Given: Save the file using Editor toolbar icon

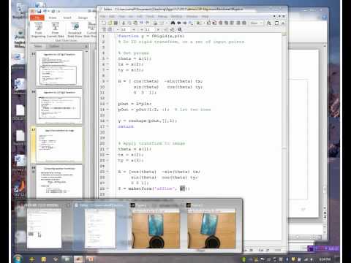Looking at the screenshot, I should point(116,23).
